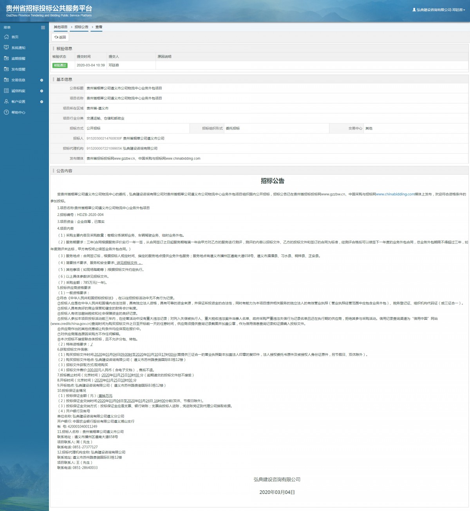Image resolution: width=470 pixels, height=511 pixels.
Task: Go to 招标公告 breadcrumb tab
Action: pyautogui.click(x=81, y=27)
